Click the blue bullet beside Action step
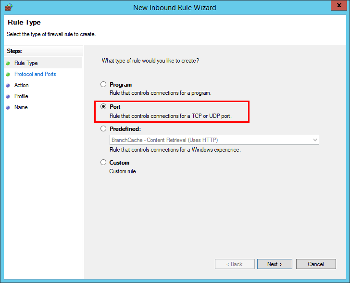This screenshot has height=283, width=350. (8, 86)
